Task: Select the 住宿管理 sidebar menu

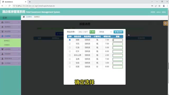Action: 11,36
